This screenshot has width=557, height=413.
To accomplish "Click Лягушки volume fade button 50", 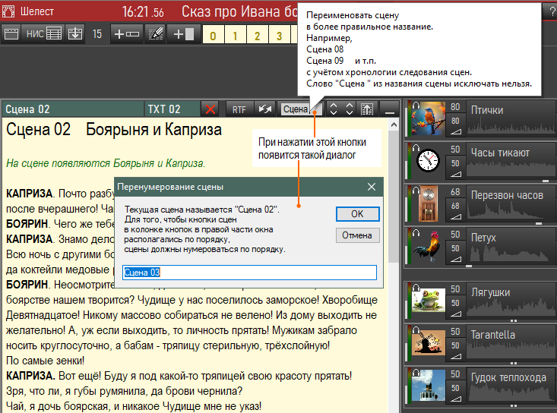I will point(455,308).
